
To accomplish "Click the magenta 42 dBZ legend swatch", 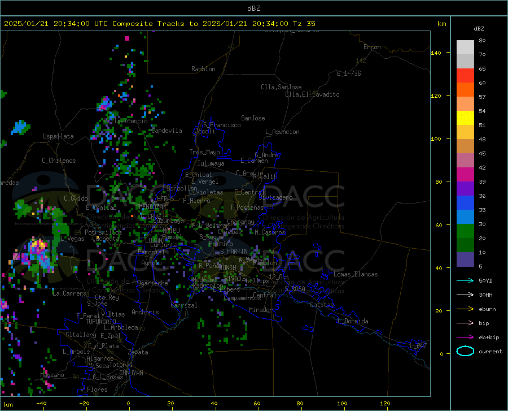I will (465, 175).
